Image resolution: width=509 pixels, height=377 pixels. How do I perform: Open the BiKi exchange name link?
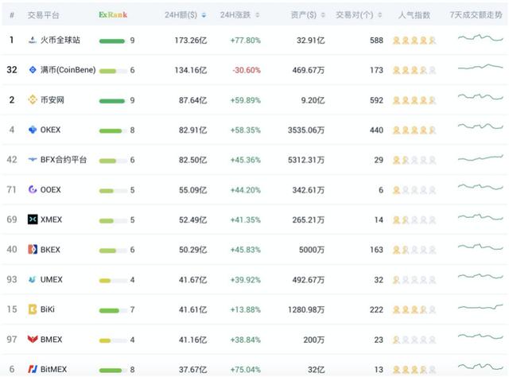tap(48, 309)
